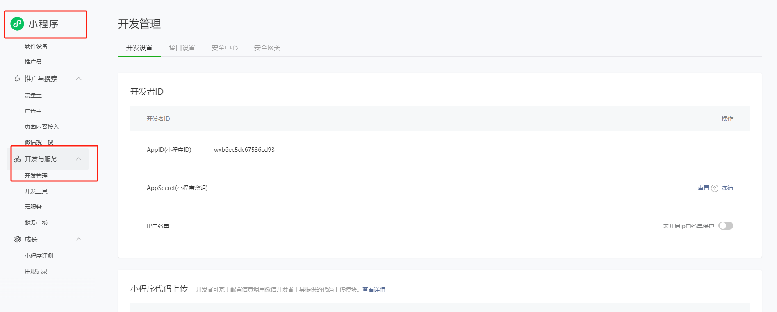
Task: Click the green Mini Program logo icon
Action: 17,24
